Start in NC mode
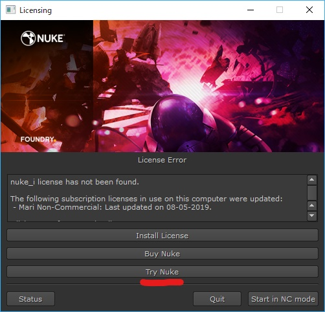Viewport: 325px width, 312px height. coord(283,299)
